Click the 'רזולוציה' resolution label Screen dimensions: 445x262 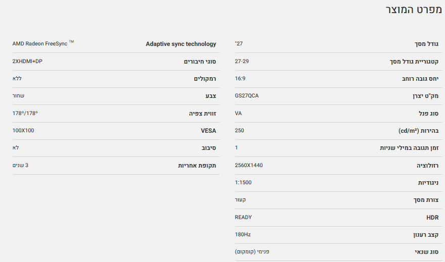point(427,166)
